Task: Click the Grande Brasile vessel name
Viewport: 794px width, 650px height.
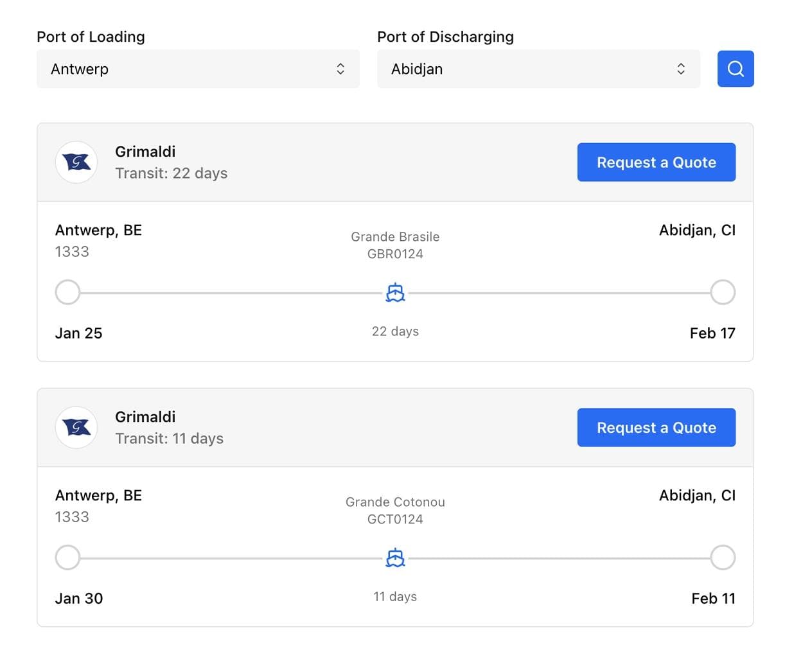Action: click(x=395, y=237)
